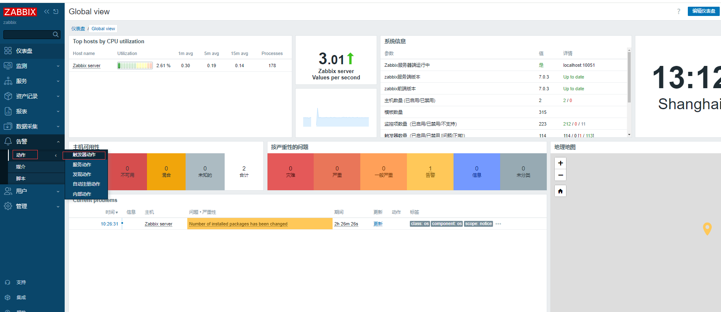Click the help question mark icon
Image resolution: width=721 pixels, height=312 pixels.
pos(679,11)
